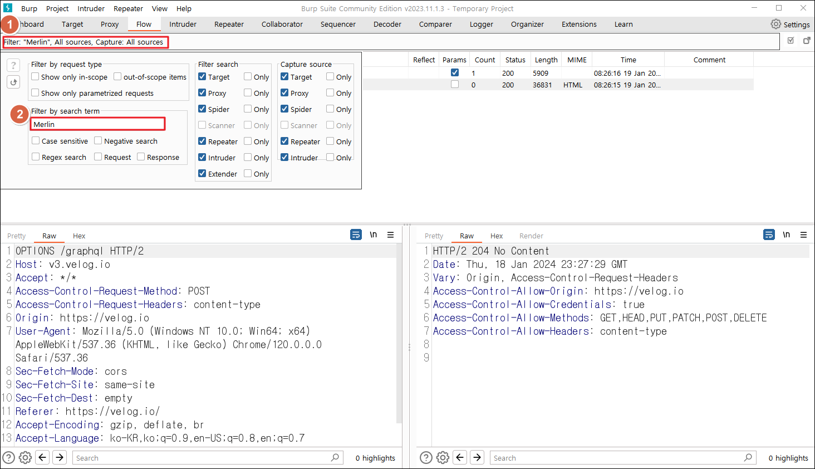Tick the search term Request checkbox
815x469 pixels.
pyautogui.click(x=98, y=157)
